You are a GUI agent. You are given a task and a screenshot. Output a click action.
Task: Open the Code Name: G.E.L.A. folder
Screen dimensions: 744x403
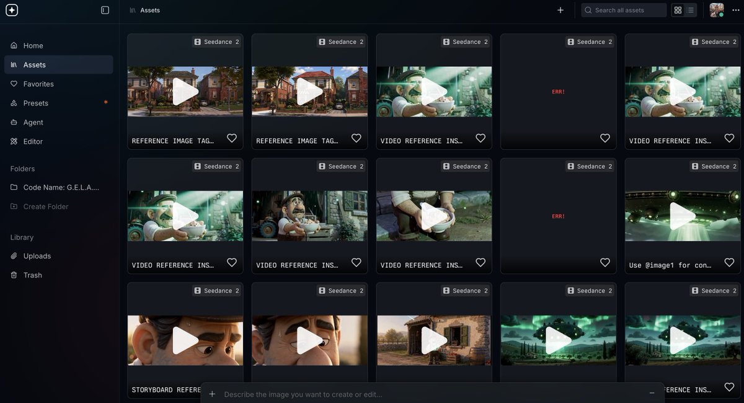pyautogui.click(x=58, y=187)
